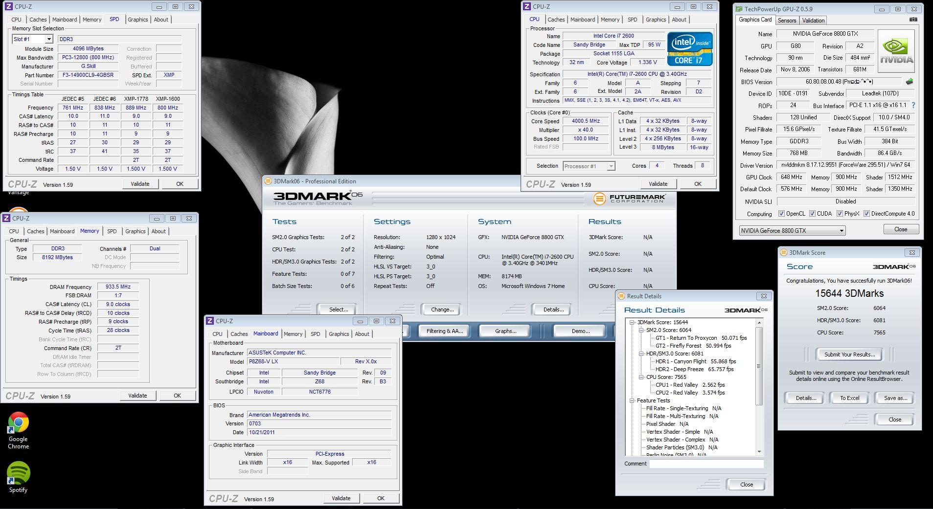933x509 pixels.
Task: Close the 3DMark Score window via X
Action: (912, 253)
